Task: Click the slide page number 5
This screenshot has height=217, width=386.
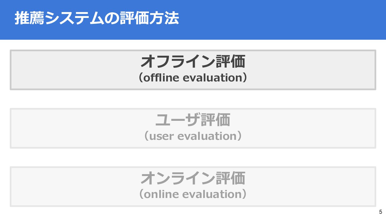Action: point(380,212)
